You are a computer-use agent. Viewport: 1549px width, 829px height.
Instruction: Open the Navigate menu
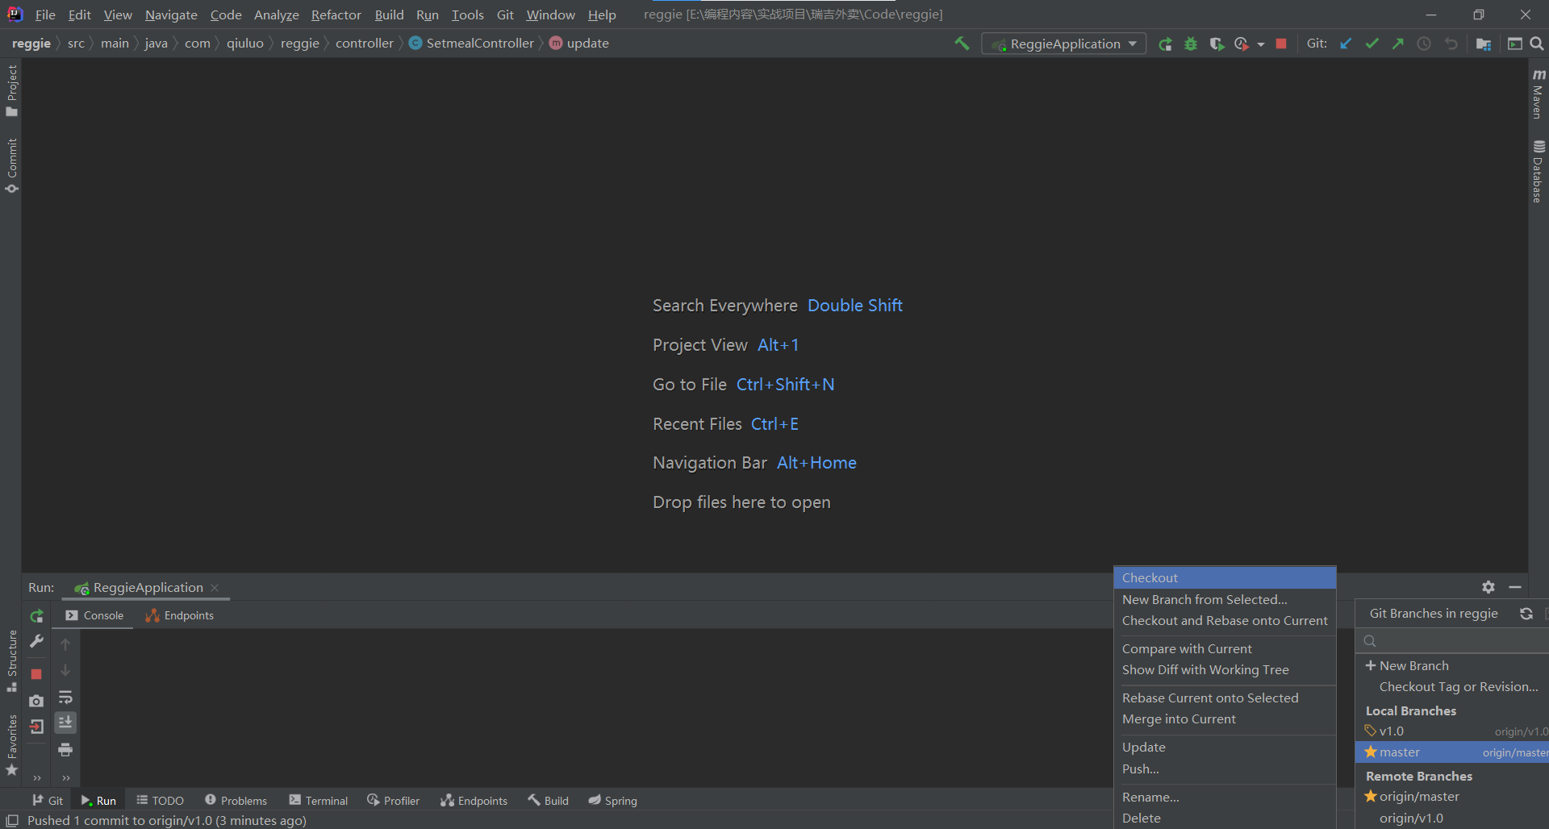171,15
